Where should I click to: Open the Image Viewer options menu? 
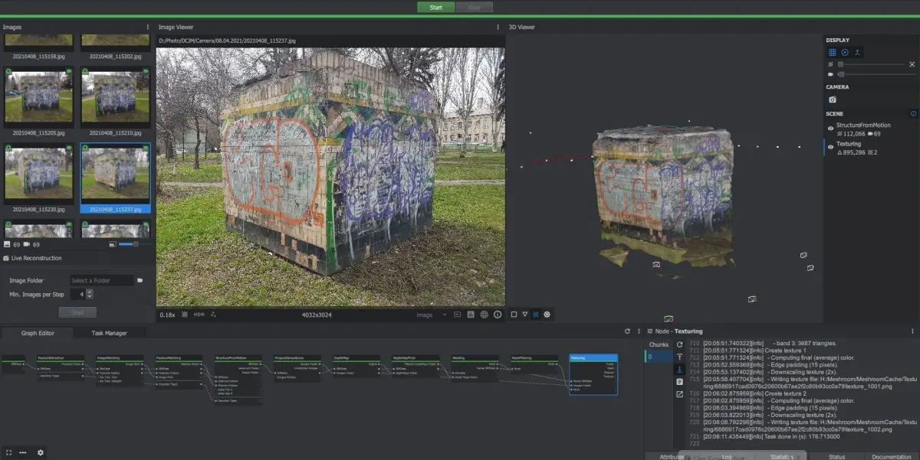[498, 27]
